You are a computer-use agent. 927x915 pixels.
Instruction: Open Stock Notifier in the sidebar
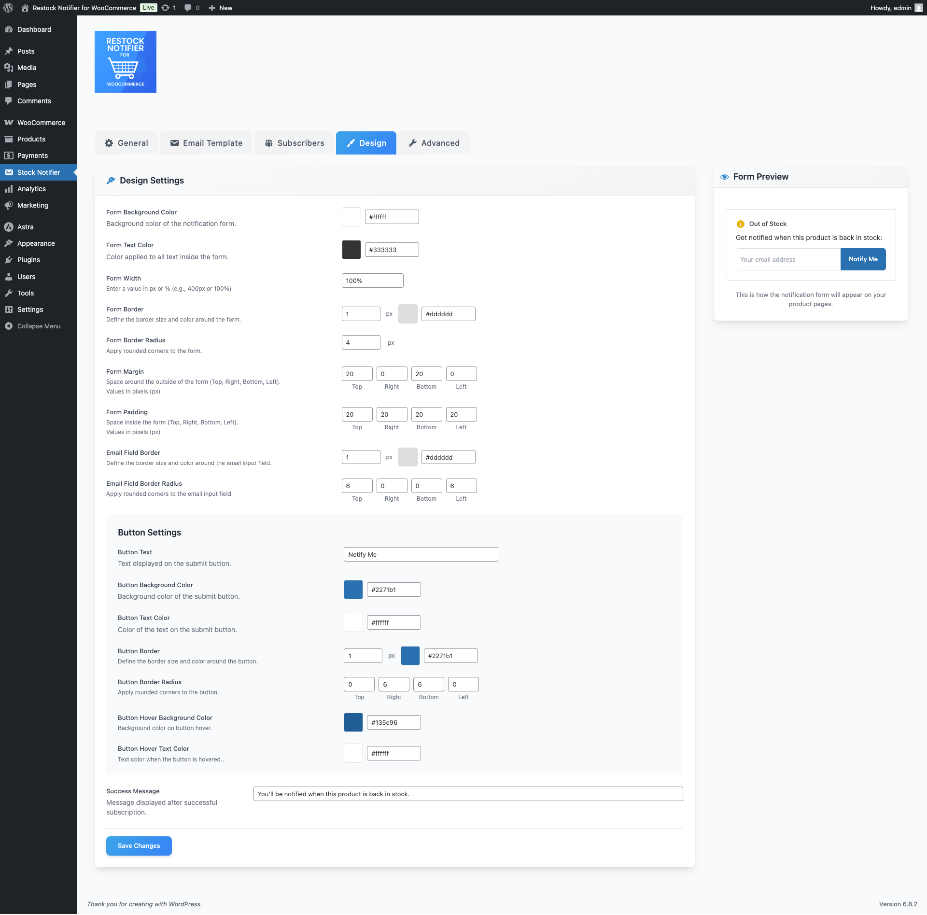[x=39, y=172]
